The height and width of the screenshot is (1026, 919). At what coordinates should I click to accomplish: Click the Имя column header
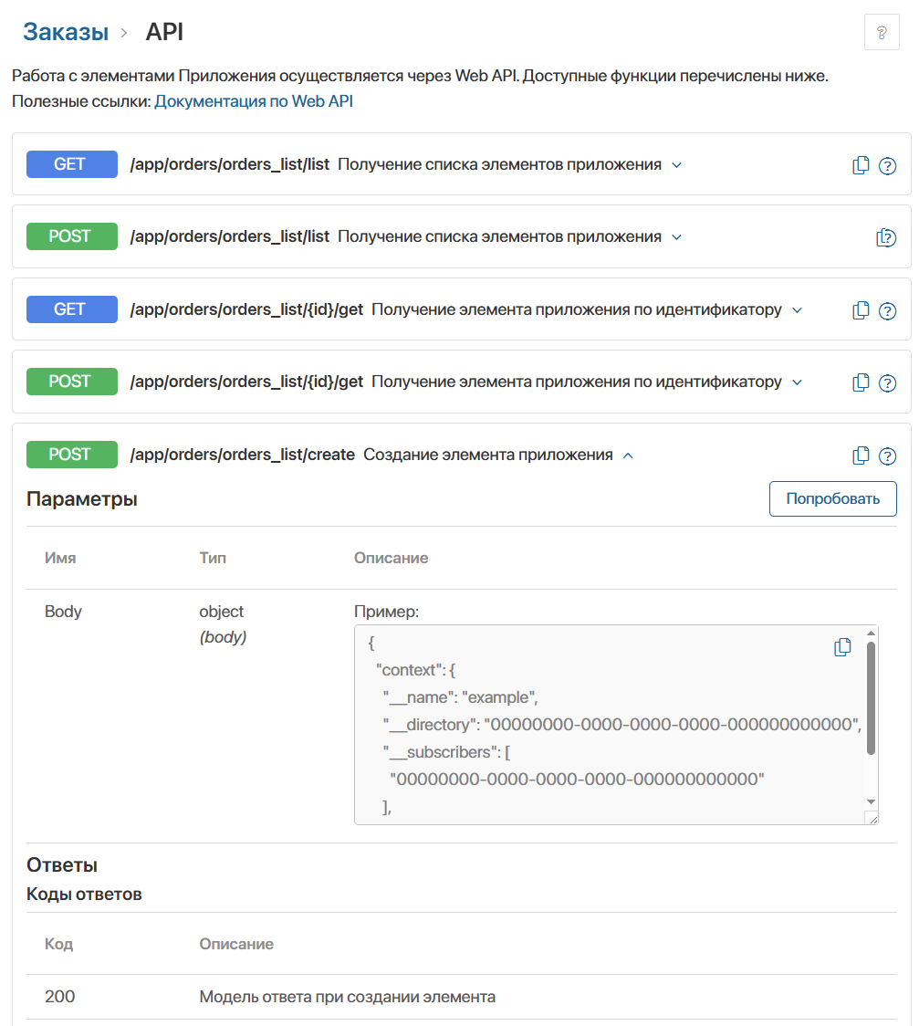(x=60, y=558)
